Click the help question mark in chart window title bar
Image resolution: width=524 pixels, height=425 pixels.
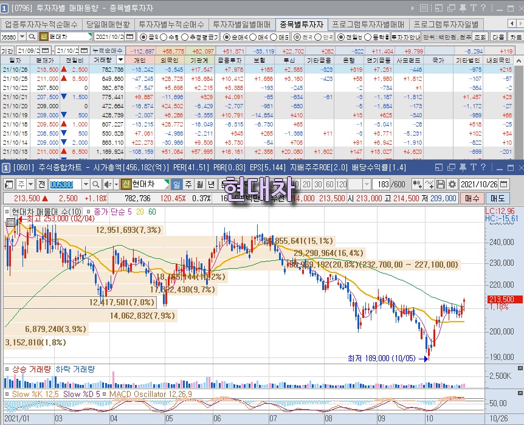[483, 167]
